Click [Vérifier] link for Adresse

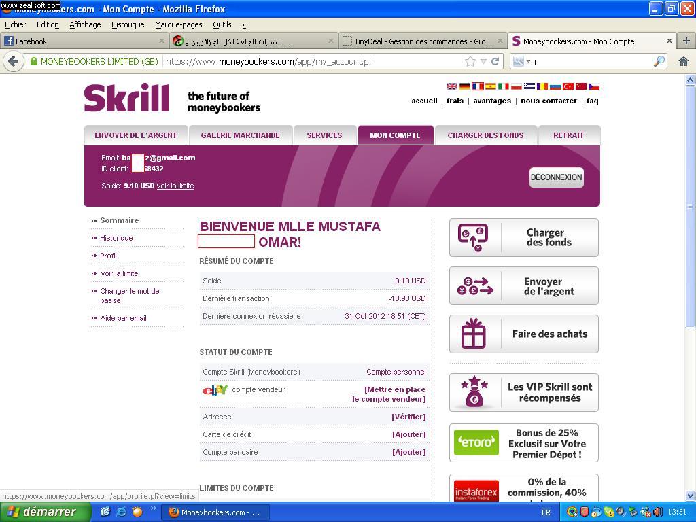(408, 417)
